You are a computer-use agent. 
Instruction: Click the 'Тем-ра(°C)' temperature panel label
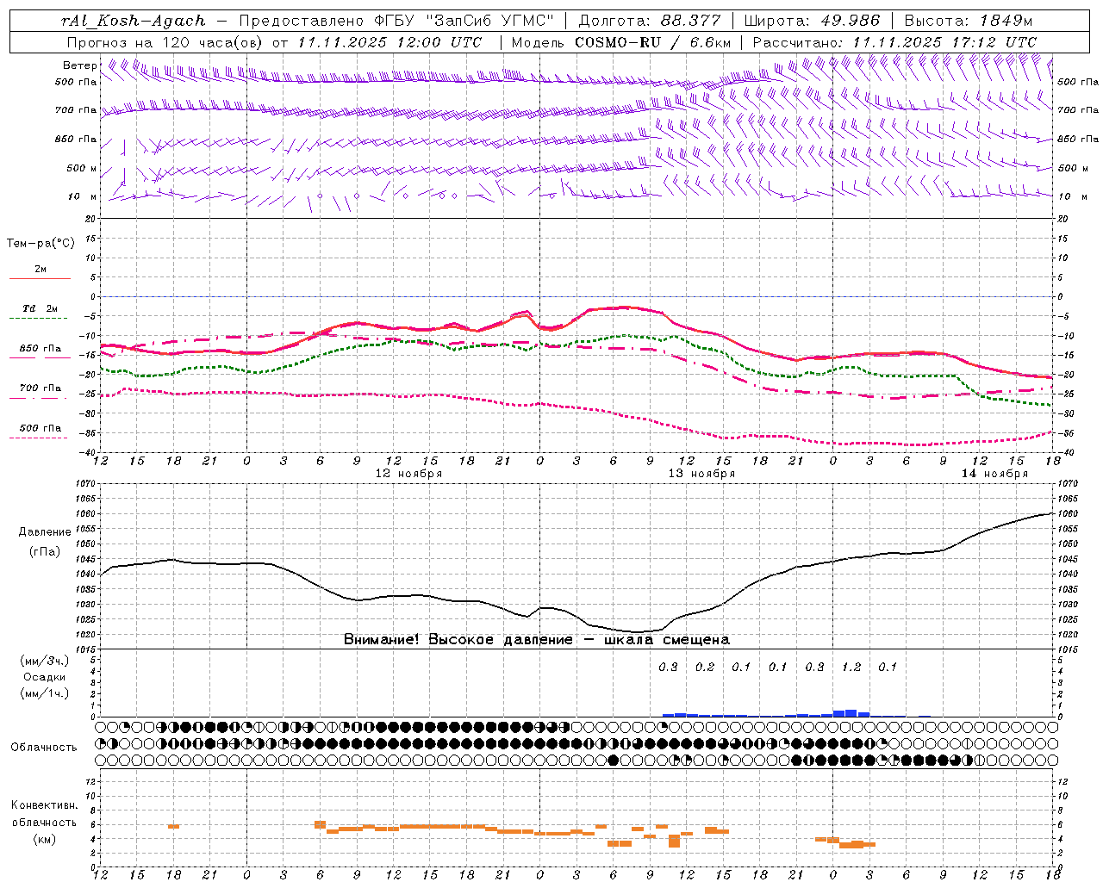[x=41, y=244]
